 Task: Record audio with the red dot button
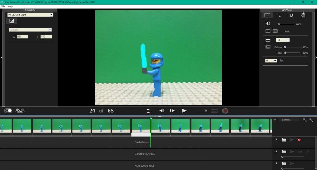pos(299,140)
